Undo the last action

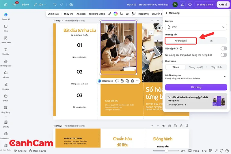click(55, 5)
